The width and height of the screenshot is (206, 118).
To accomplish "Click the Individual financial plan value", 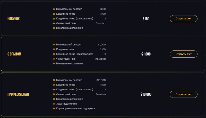I will click(x=100, y=59).
